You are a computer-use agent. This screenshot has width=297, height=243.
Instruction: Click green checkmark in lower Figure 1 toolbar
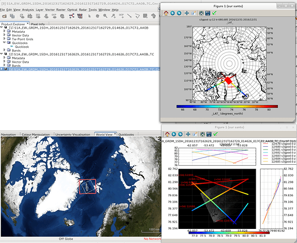[215, 134]
